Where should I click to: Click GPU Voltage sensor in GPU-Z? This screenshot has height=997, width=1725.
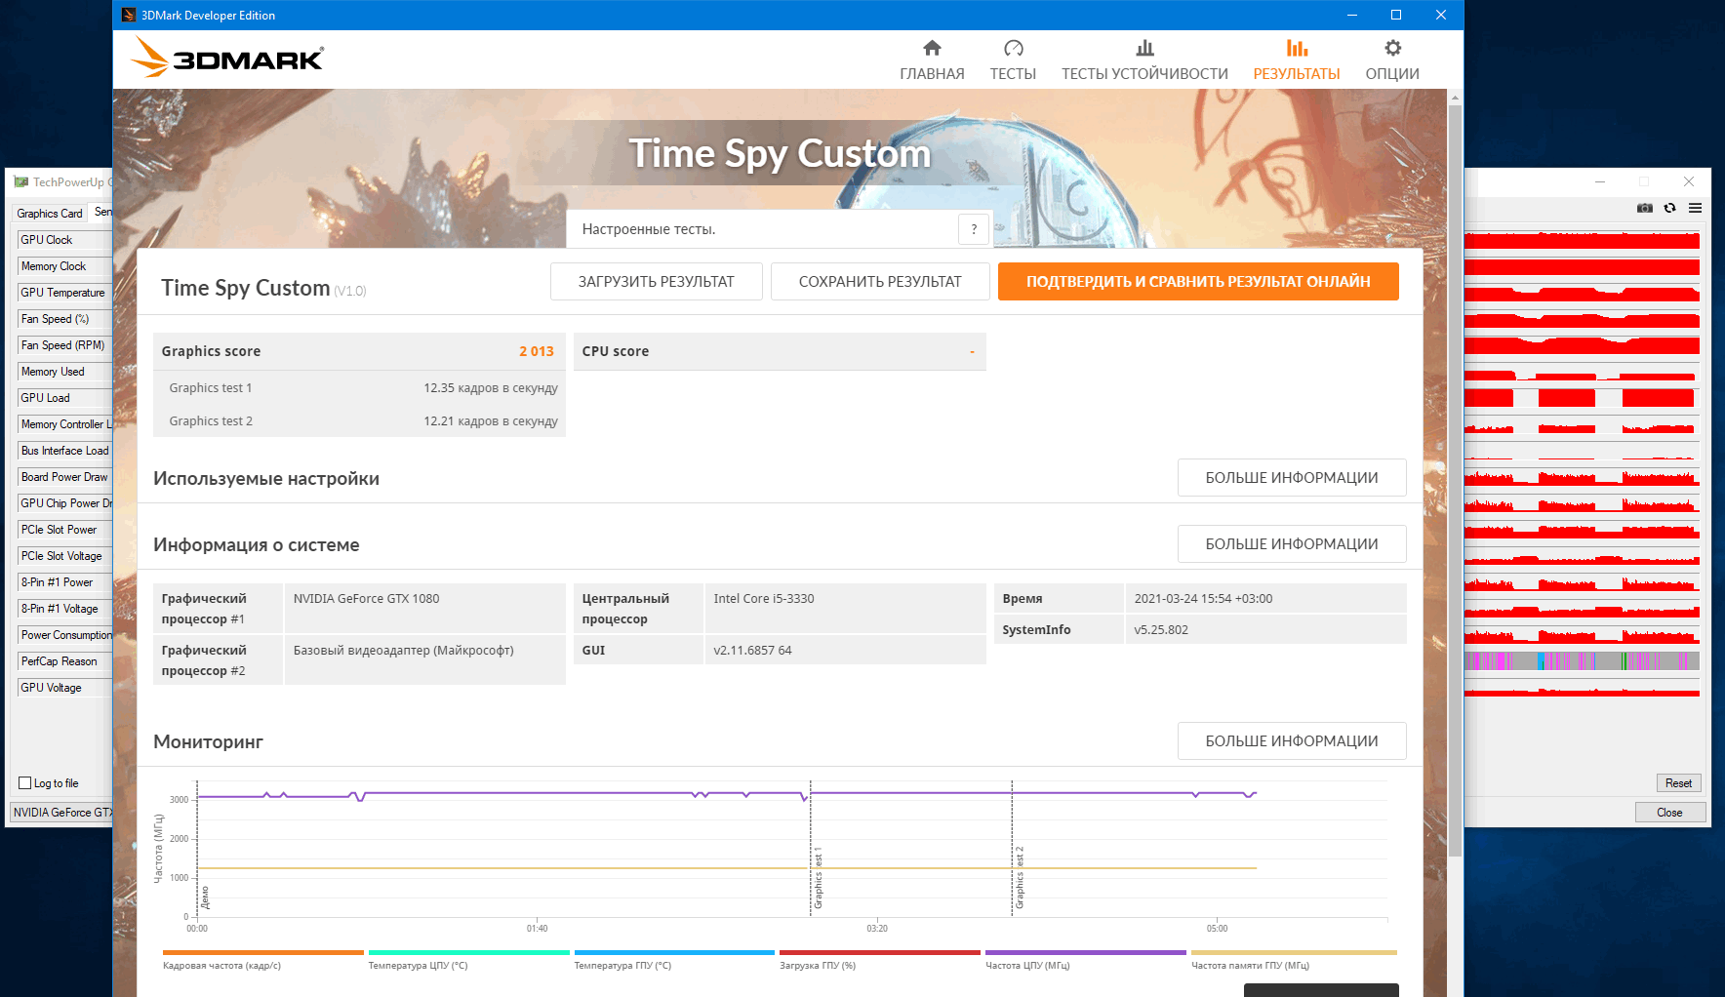[64, 688]
